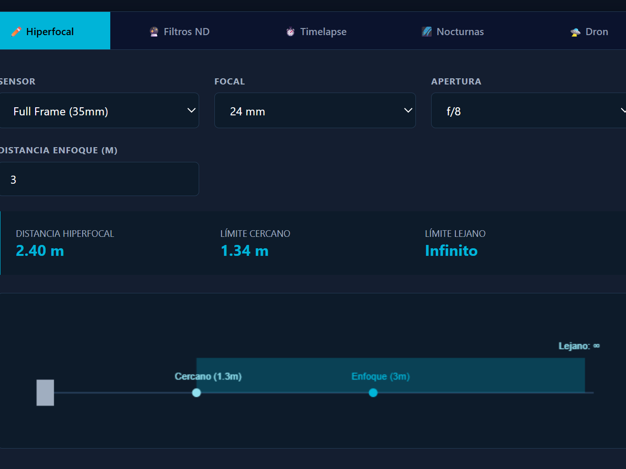626x469 pixels.
Task: Click the 2.40 m hyperfocal distance value
Action: 40,251
